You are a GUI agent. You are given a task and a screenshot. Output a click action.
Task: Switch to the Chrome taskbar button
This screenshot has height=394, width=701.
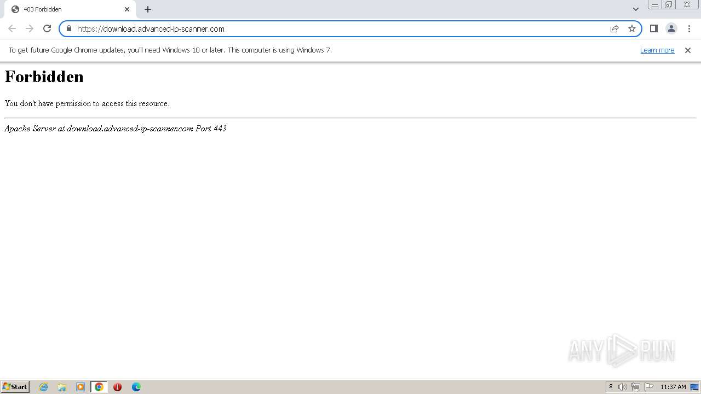(99, 387)
